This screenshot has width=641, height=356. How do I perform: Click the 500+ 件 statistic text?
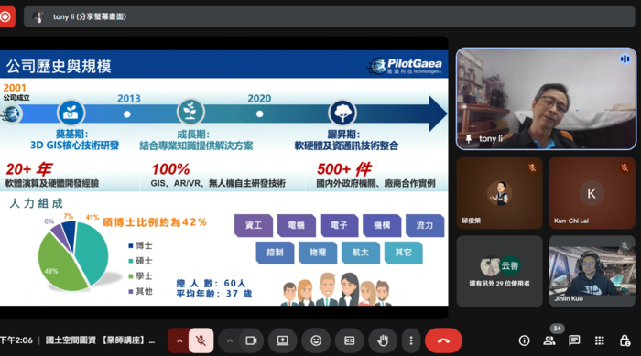coord(344,169)
